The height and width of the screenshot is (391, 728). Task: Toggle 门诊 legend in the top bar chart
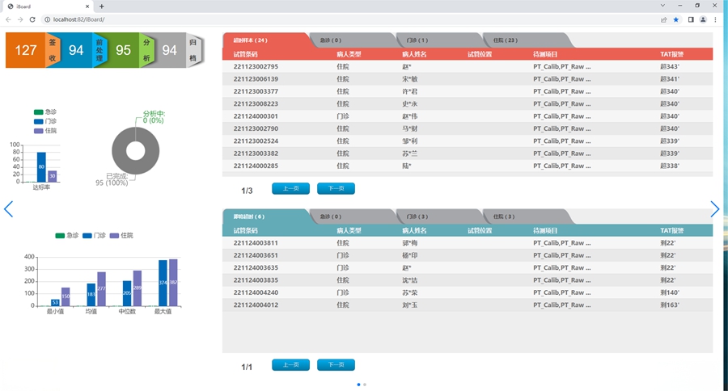[45, 121]
